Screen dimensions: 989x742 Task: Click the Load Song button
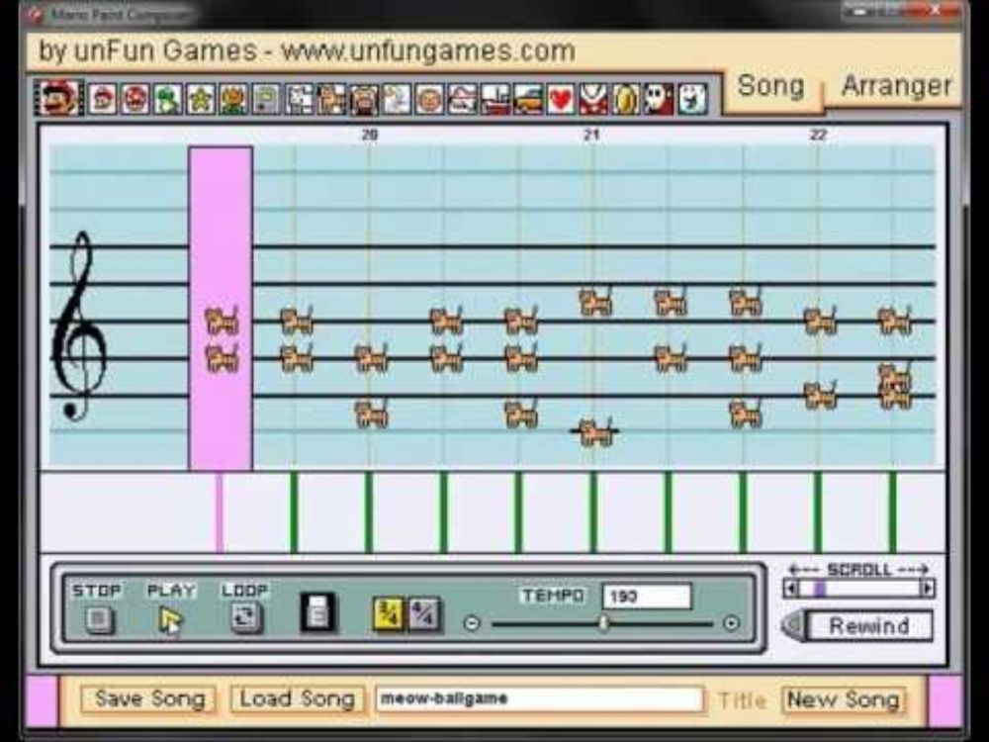click(x=297, y=699)
